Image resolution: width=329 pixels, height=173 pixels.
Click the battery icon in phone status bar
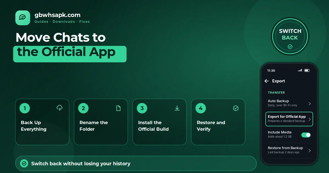coord(307,71)
